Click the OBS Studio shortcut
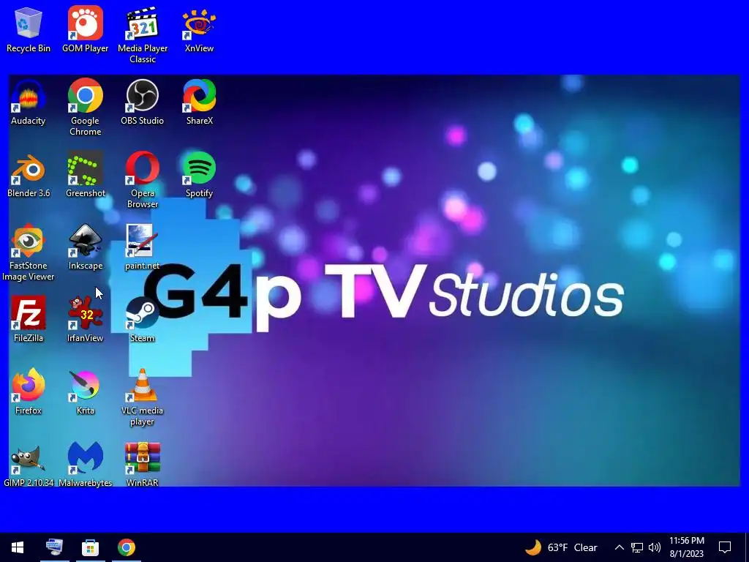Image resolution: width=749 pixels, height=562 pixels. point(143,102)
